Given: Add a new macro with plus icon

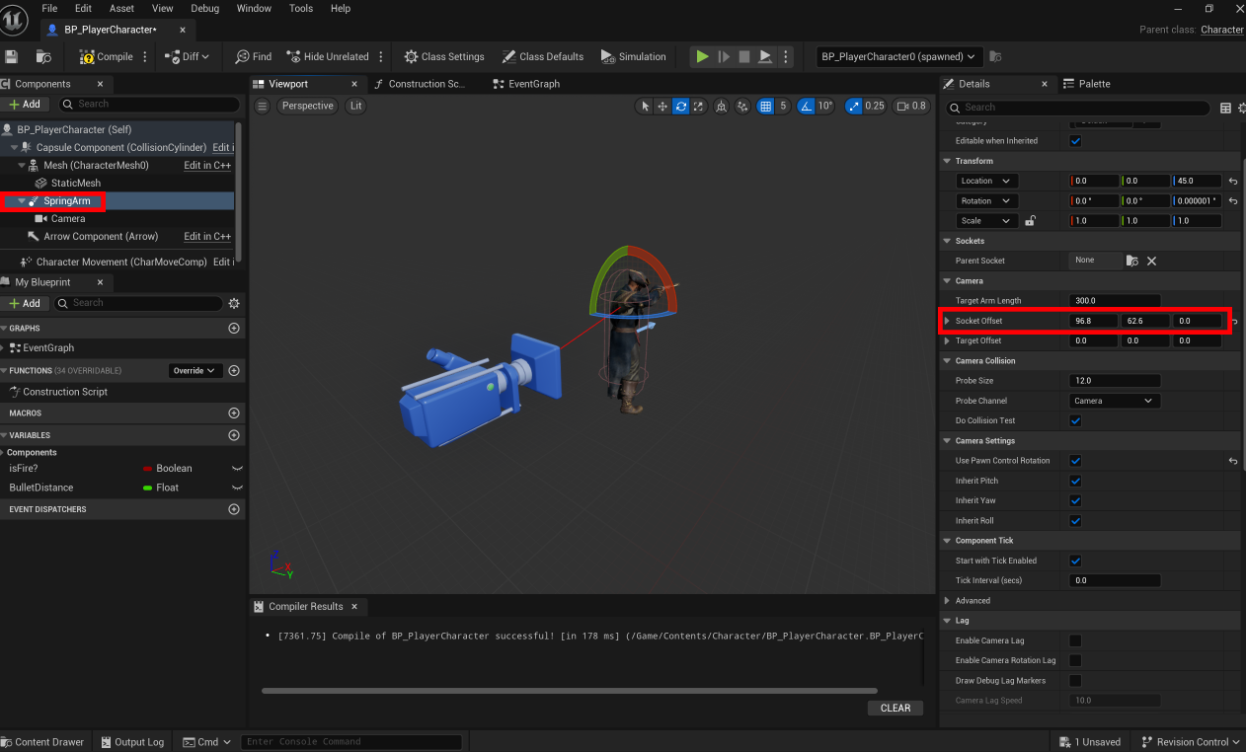Looking at the screenshot, I should [x=234, y=414].
